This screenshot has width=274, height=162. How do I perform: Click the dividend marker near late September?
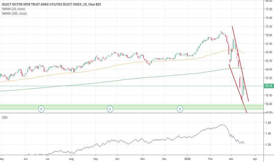(110, 109)
